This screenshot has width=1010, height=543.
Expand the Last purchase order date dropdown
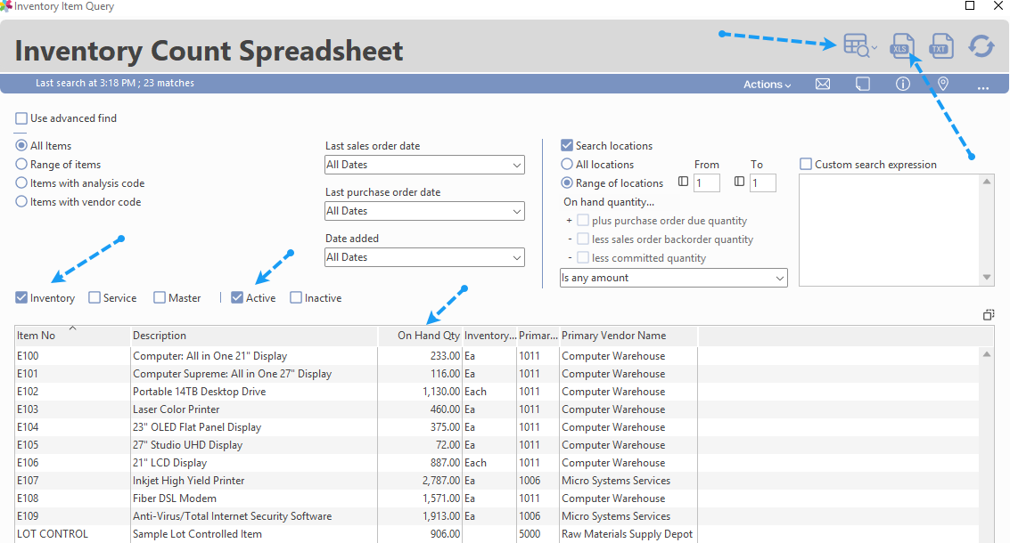click(x=424, y=211)
